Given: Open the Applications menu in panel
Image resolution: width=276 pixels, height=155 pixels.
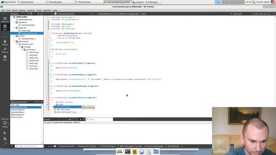Looking at the screenshot, I should click(x=8, y=2).
